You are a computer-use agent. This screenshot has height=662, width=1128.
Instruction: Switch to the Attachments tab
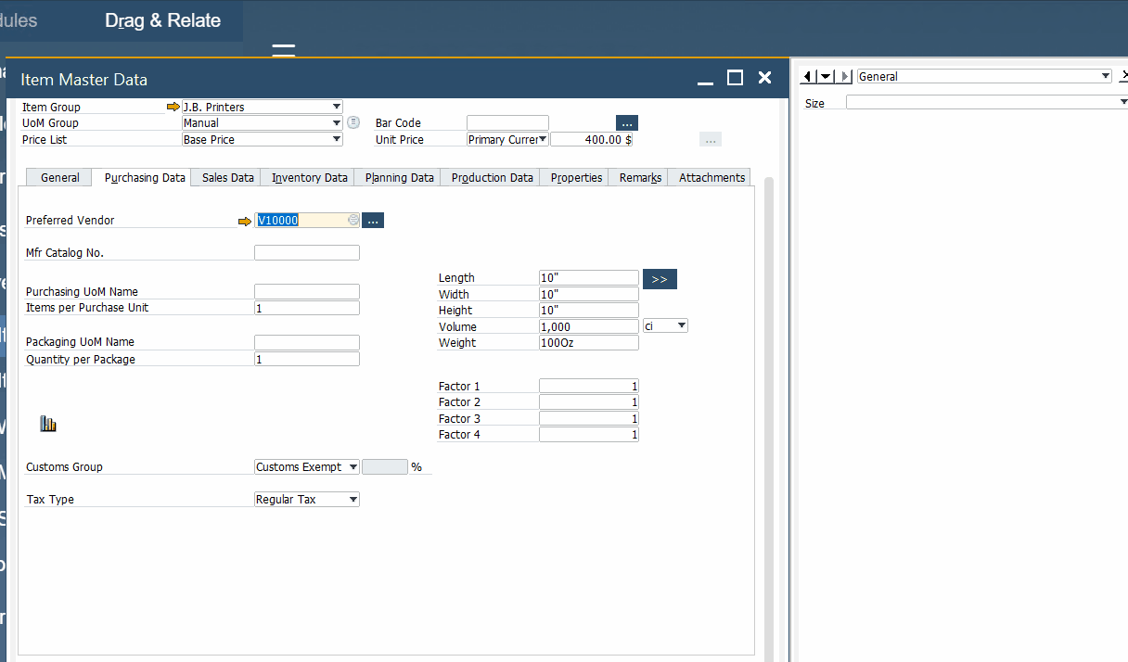(x=710, y=177)
